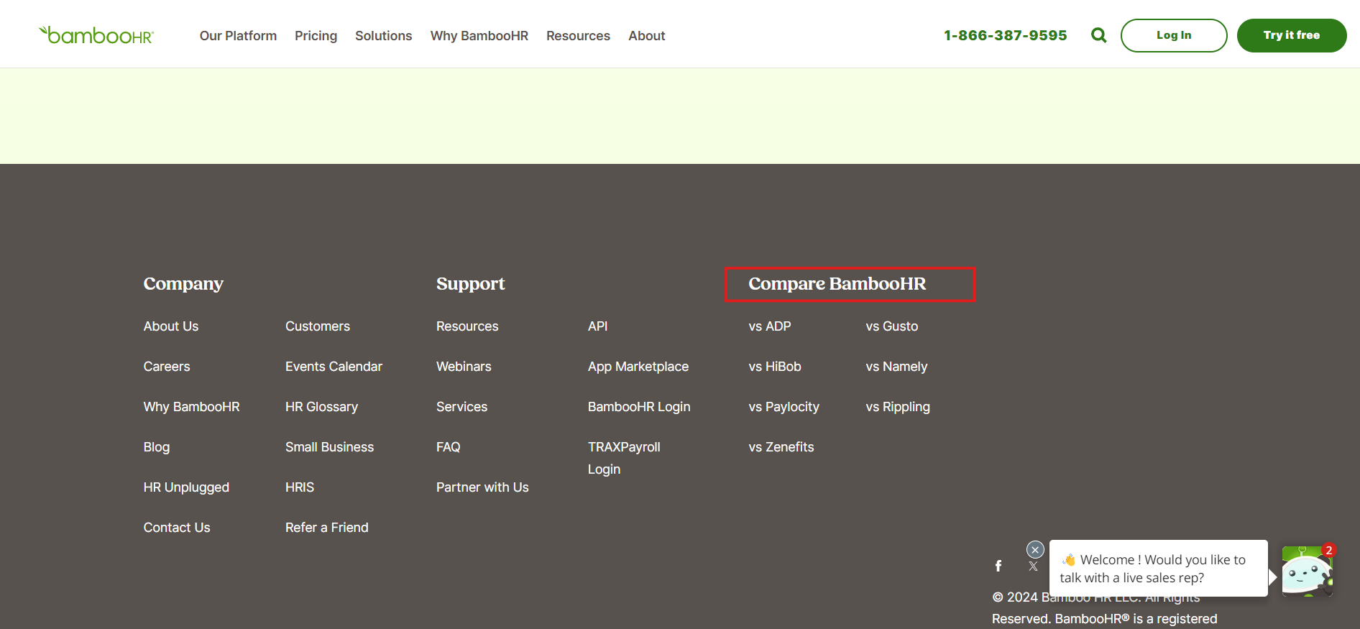Image resolution: width=1360 pixels, height=629 pixels.
Task: Open the vs Rippling comparison link
Action: tap(898, 407)
